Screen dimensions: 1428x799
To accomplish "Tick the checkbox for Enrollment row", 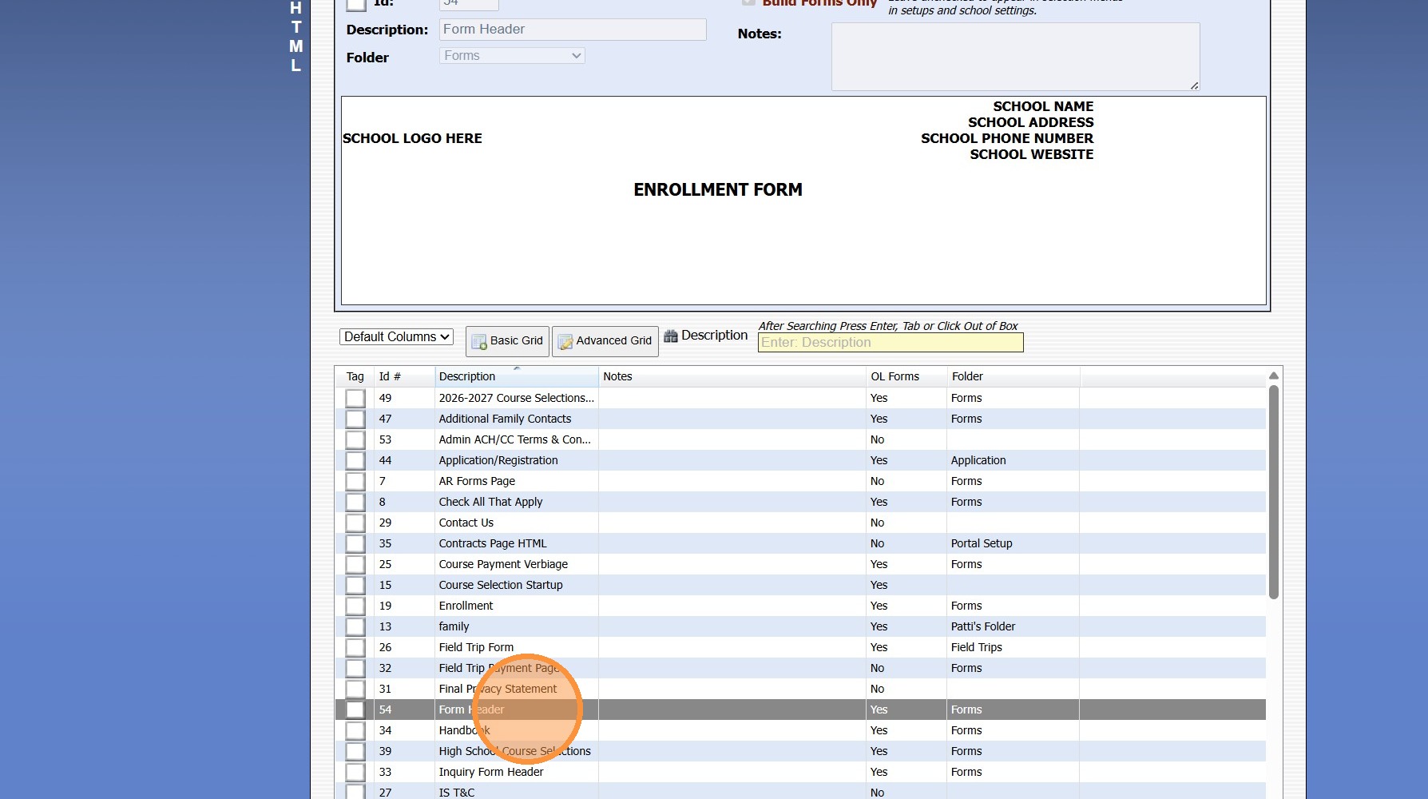I will pyautogui.click(x=355, y=606).
